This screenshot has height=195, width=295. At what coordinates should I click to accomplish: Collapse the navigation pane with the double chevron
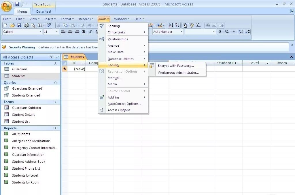pyautogui.click(x=57, y=57)
